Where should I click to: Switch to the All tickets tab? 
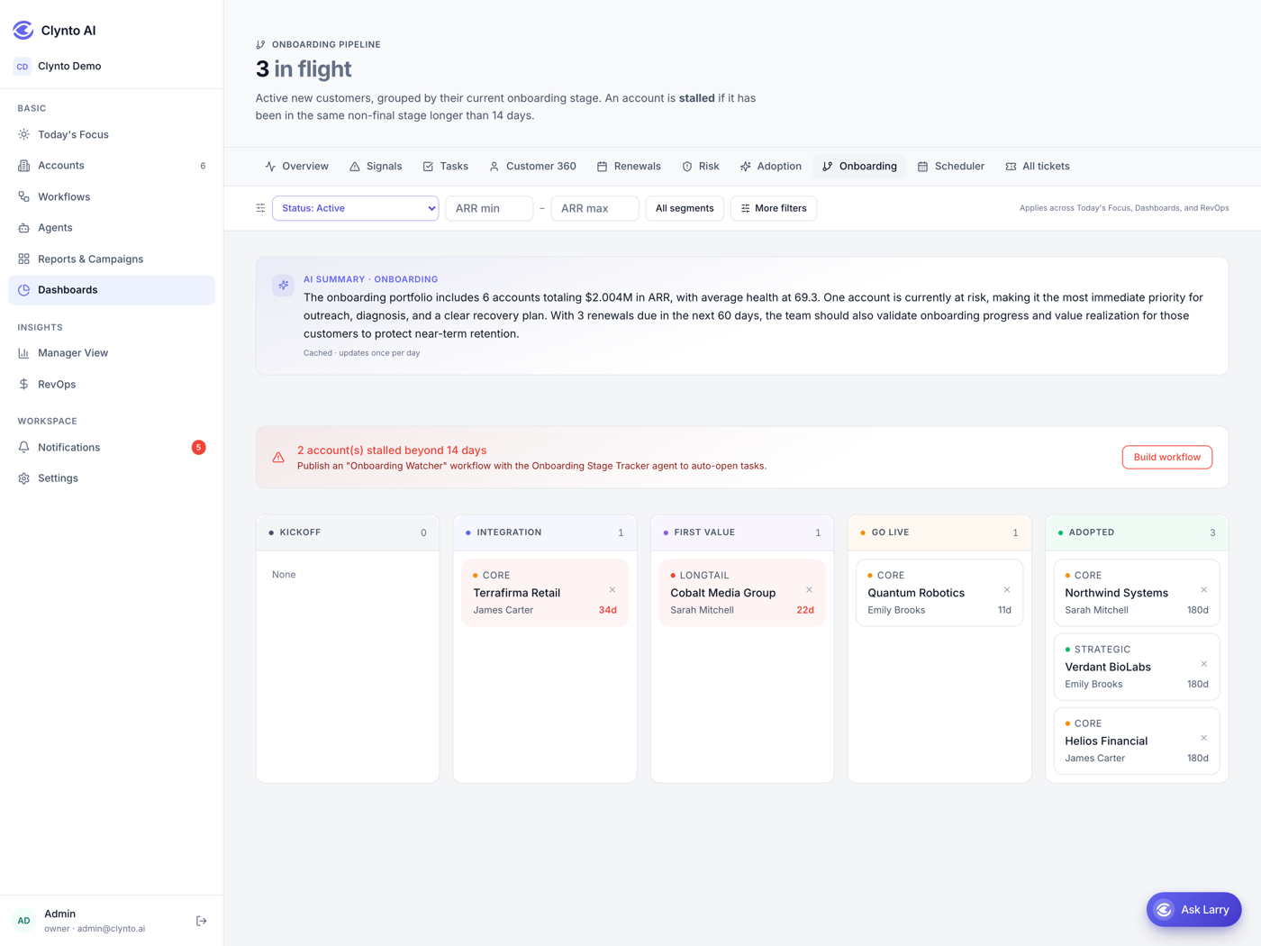1038,166
